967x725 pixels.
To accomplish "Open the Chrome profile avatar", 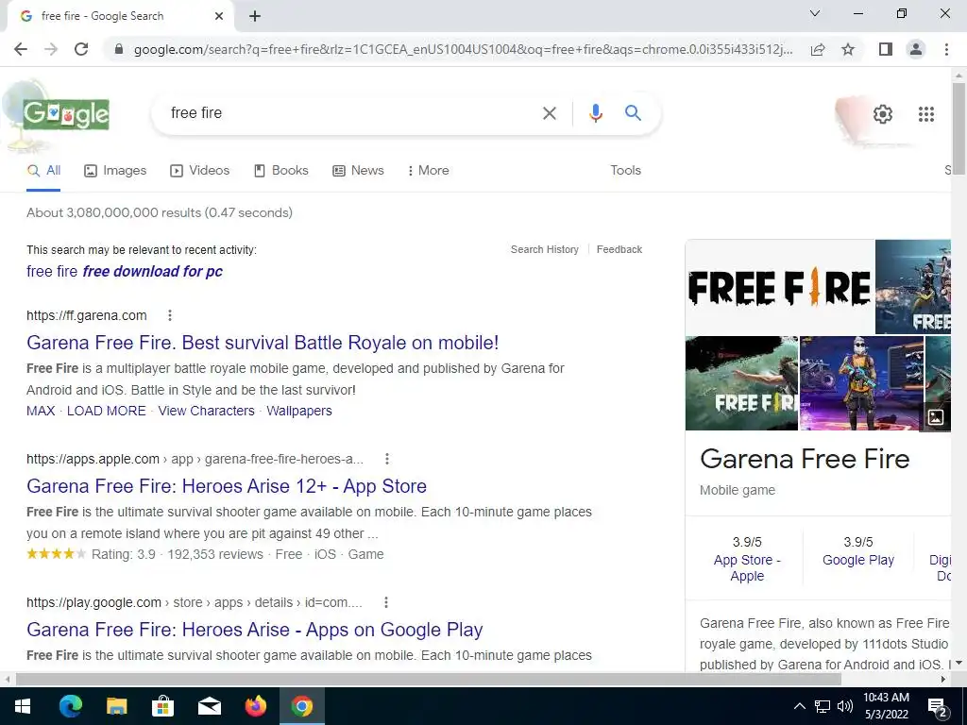I will (x=916, y=49).
